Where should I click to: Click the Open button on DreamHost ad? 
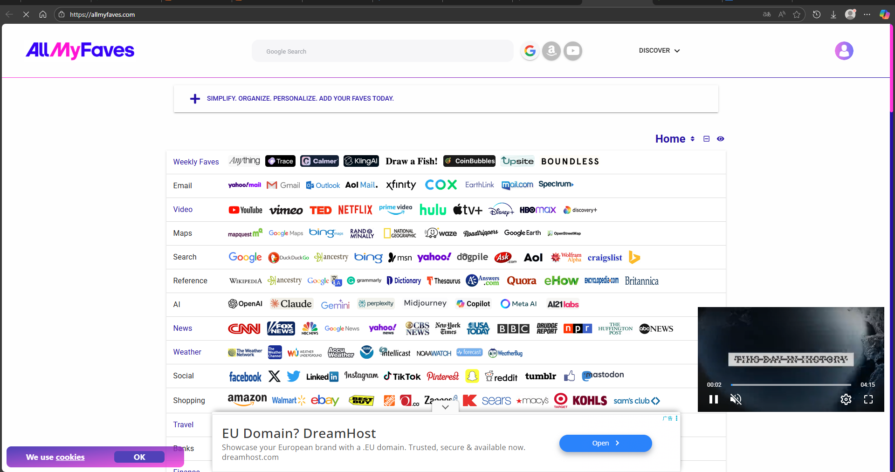point(606,443)
